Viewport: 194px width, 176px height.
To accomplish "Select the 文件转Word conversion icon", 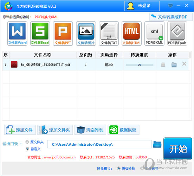I will [17, 33].
